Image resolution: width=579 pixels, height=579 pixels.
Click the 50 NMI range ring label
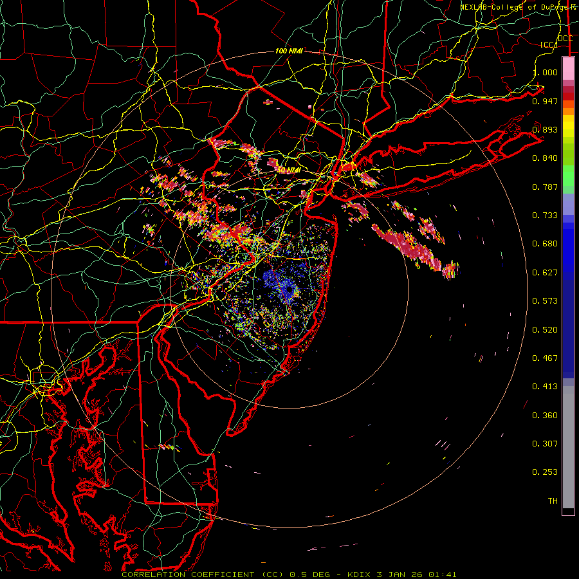[289, 170]
